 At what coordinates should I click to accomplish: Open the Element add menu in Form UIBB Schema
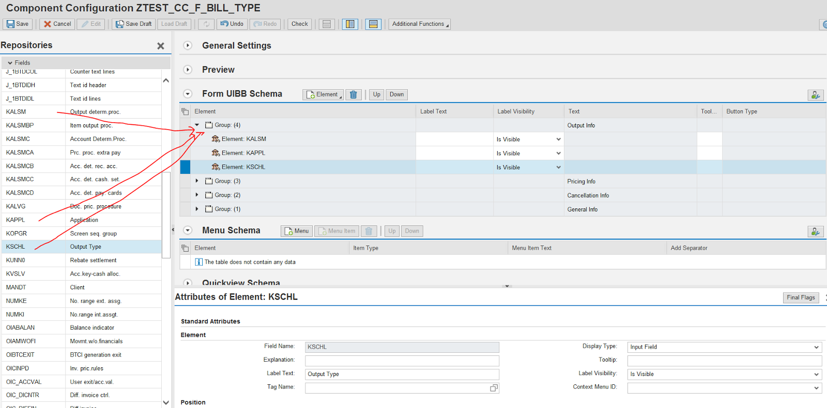tap(323, 94)
